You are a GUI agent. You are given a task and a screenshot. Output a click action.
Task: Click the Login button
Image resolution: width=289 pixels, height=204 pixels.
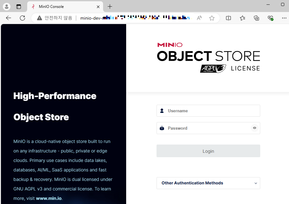[208, 151]
